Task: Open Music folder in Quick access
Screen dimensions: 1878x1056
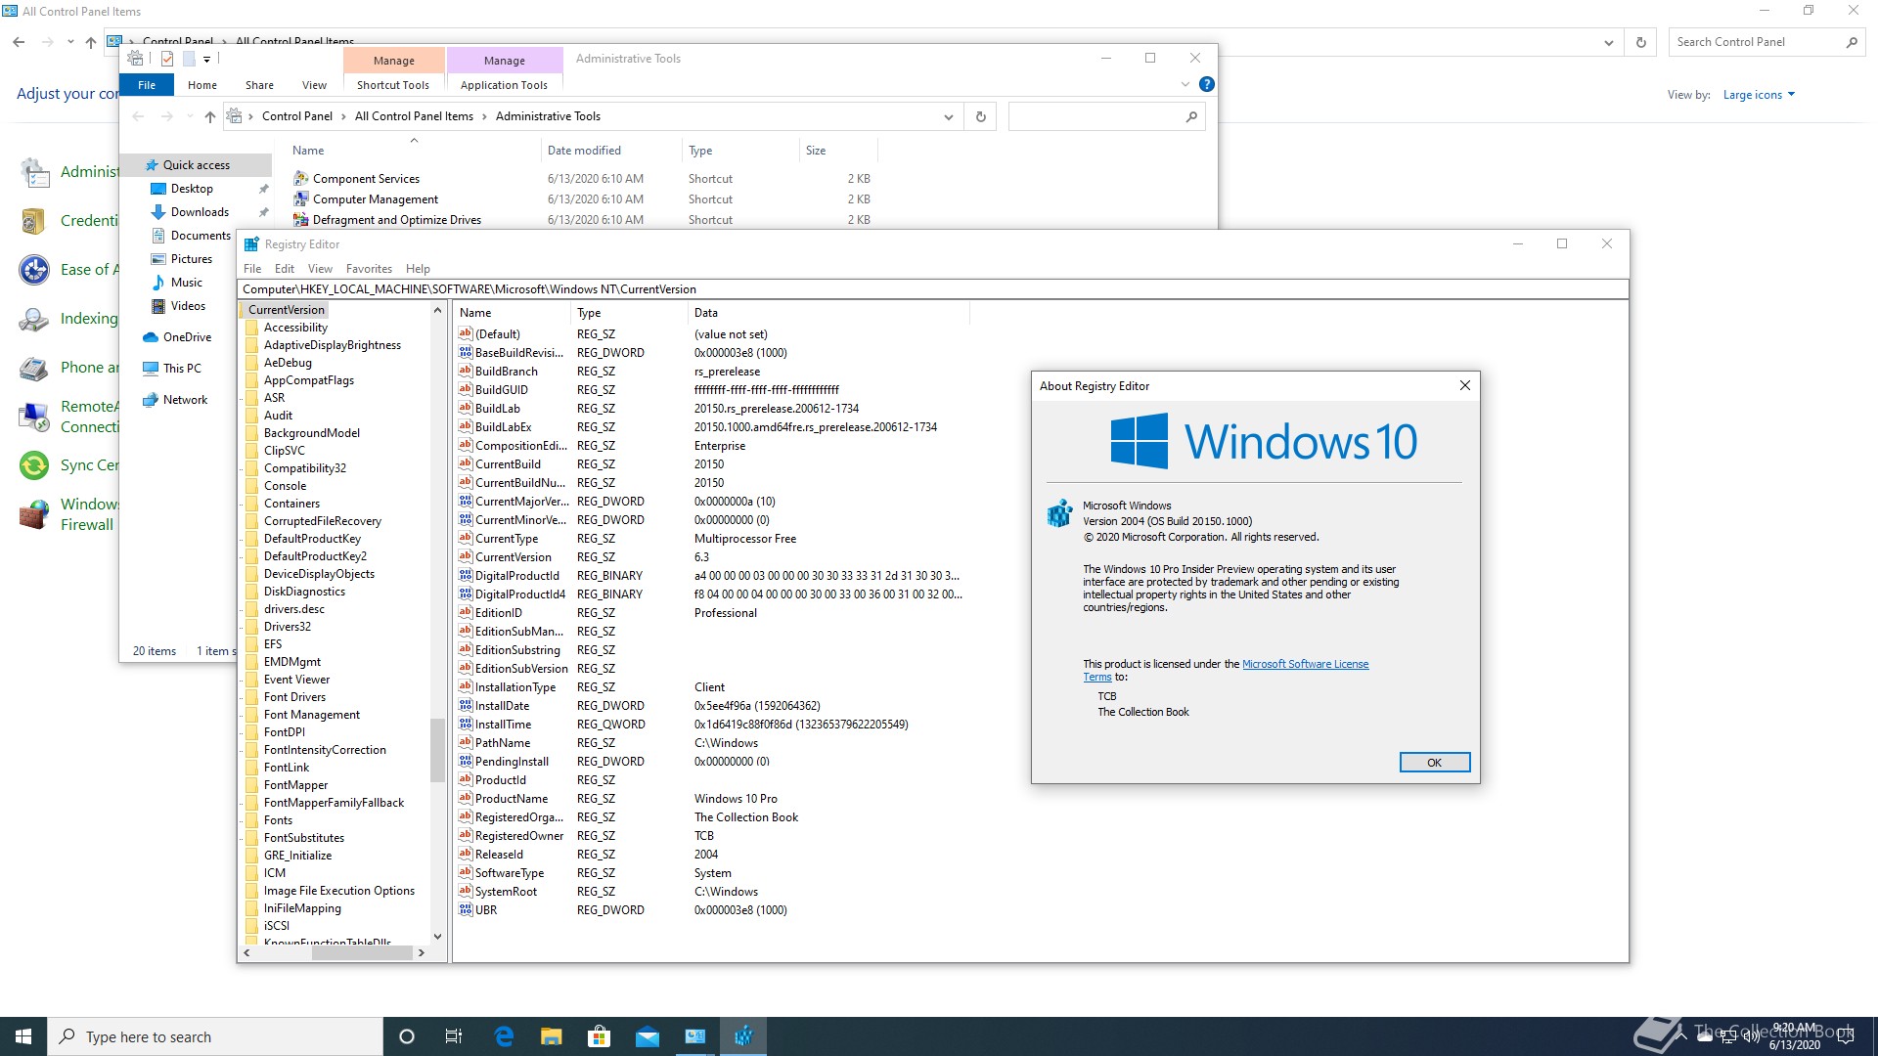Action: pyautogui.click(x=186, y=283)
